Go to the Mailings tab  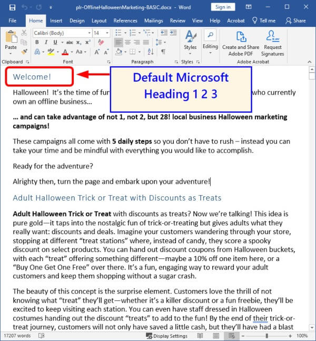pos(154,21)
